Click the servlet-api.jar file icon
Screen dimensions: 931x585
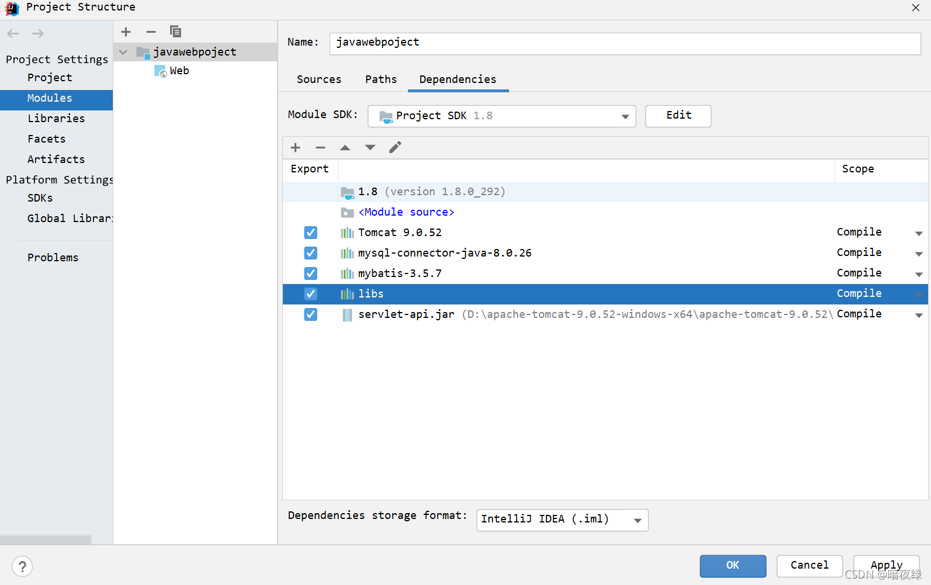pyautogui.click(x=347, y=315)
